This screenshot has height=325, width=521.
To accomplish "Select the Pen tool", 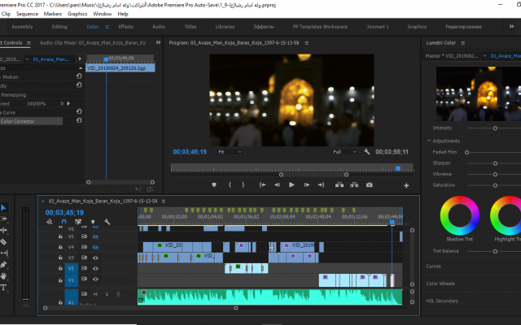I will coord(3,265).
